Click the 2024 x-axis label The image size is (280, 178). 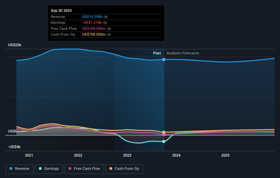point(176,155)
